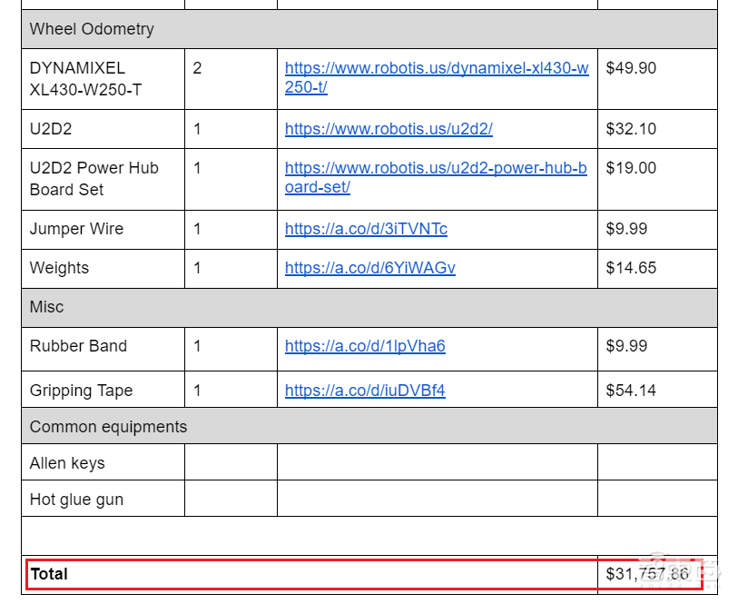This screenshot has height=604, width=738.
Task: Open the U2D2 power hub board set link
Action: (436, 168)
